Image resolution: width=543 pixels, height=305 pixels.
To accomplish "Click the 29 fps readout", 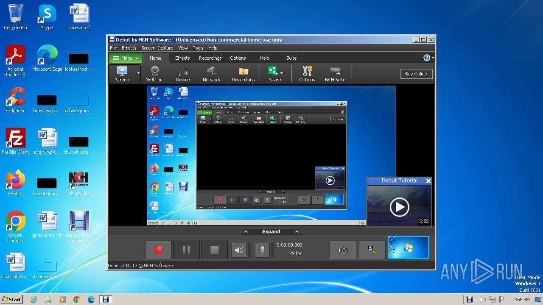I will [x=296, y=253].
